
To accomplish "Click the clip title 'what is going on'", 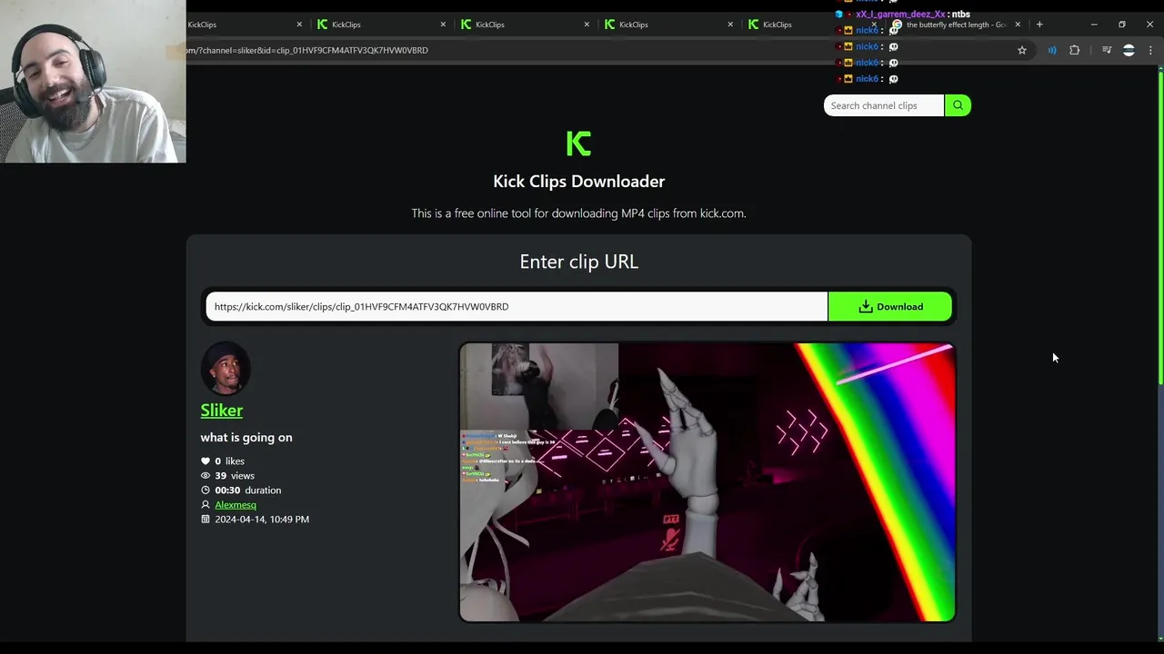I will [x=246, y=438].
